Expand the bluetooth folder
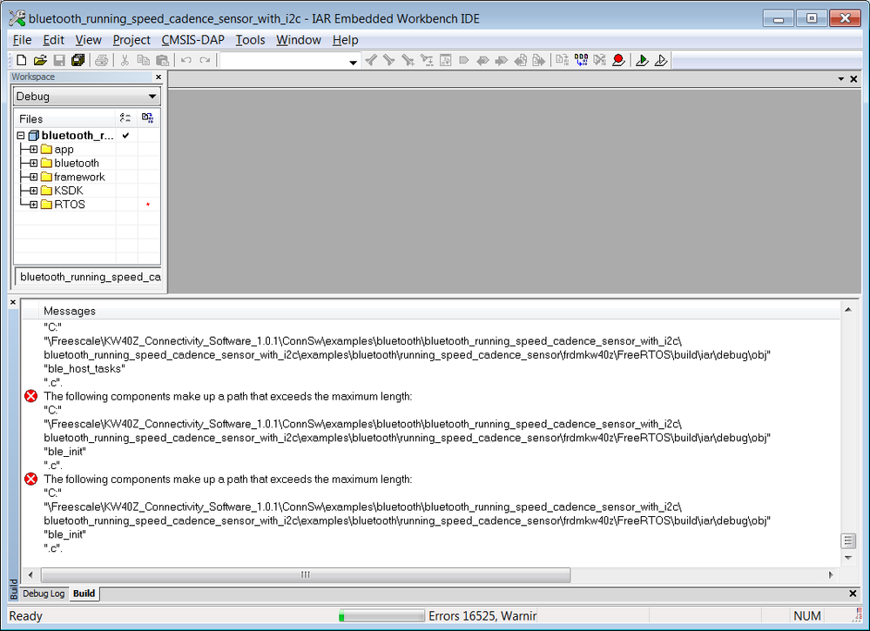Viewport: 870px width, 631px height. (34, 163)
